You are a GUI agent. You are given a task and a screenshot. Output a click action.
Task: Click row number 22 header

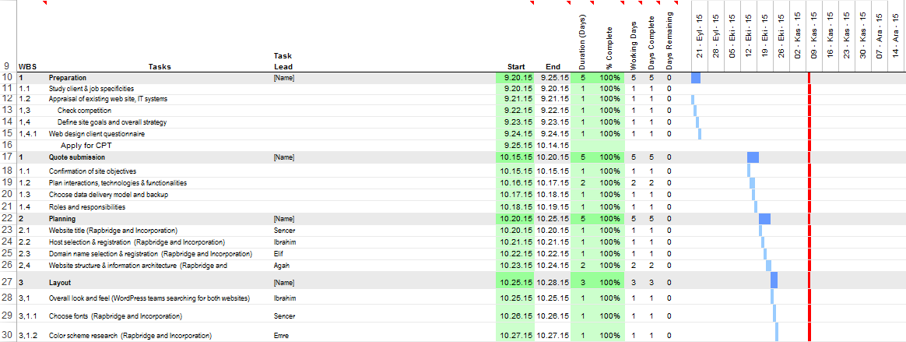click(7, 219)
